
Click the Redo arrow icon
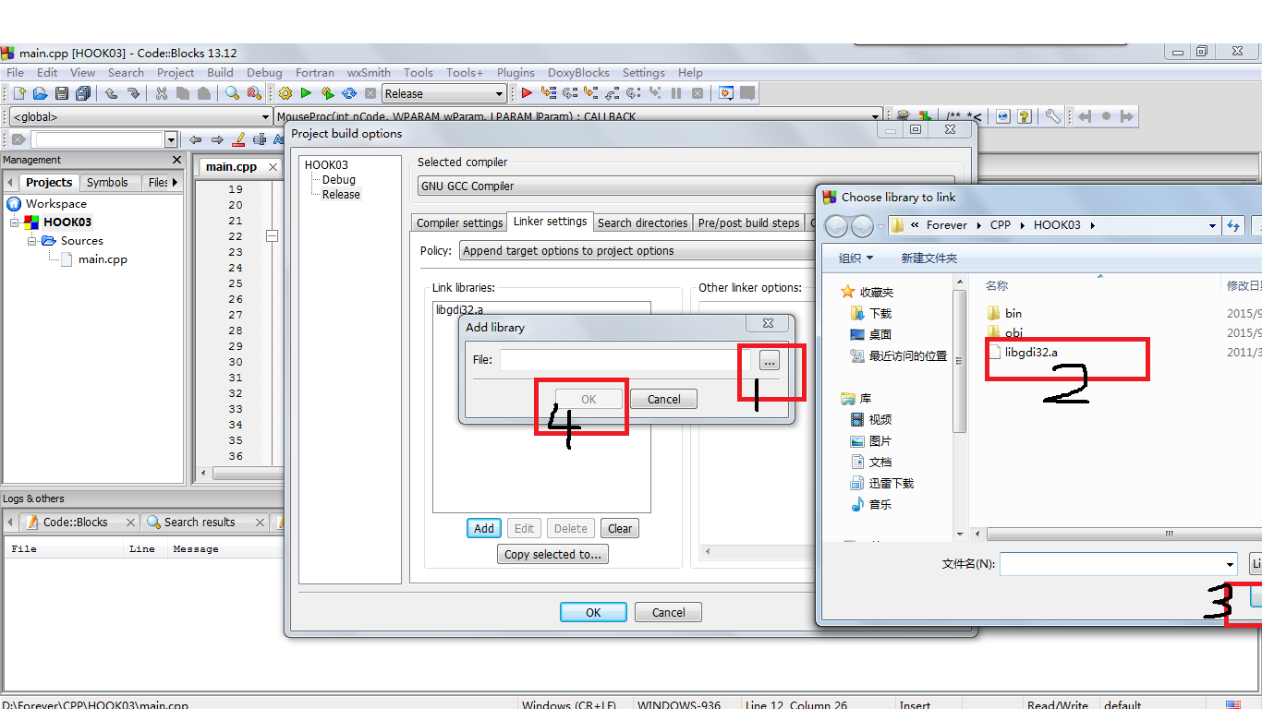(133, 93)
